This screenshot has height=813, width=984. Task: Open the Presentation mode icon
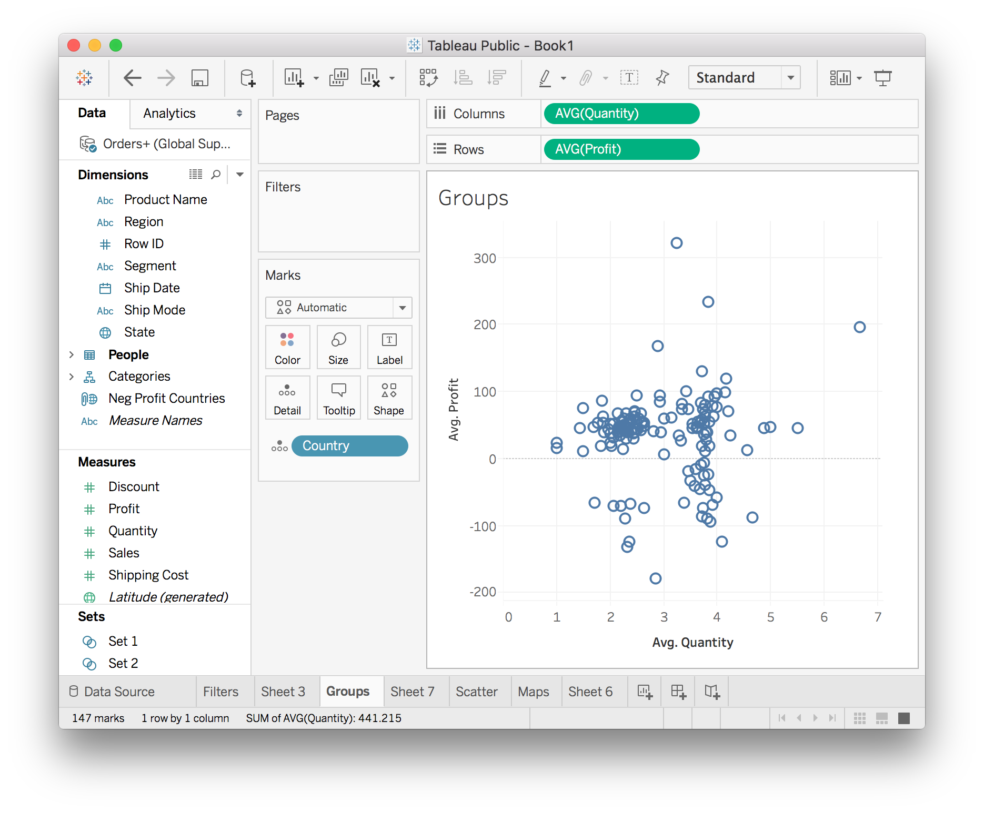(x=882, y=78)
